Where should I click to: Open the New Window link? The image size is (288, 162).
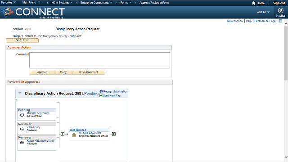[235, 21]
